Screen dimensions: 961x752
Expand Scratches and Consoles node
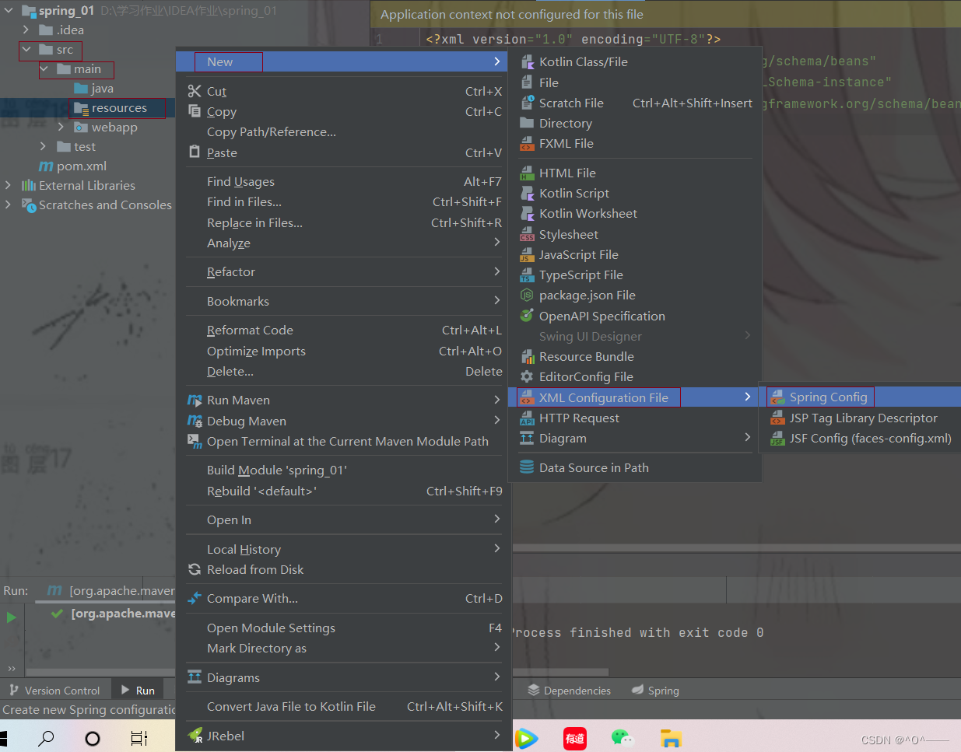9,205
